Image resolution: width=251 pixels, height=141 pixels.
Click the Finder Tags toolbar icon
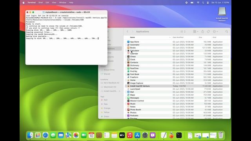pos(208,31)
